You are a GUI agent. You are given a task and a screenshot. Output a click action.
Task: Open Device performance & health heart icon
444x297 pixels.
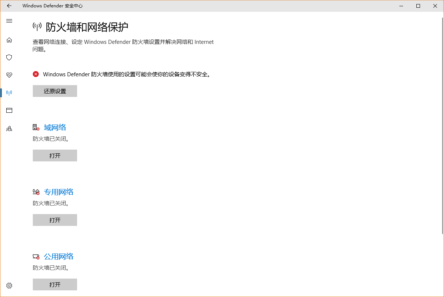[x=9, y=75]
